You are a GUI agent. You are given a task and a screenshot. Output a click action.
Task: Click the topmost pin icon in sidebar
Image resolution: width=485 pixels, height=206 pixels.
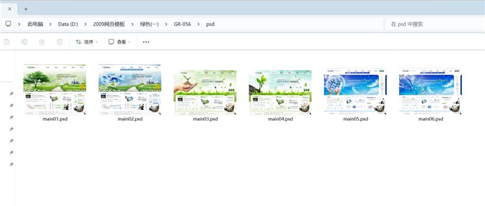click(x=11, y=93)
